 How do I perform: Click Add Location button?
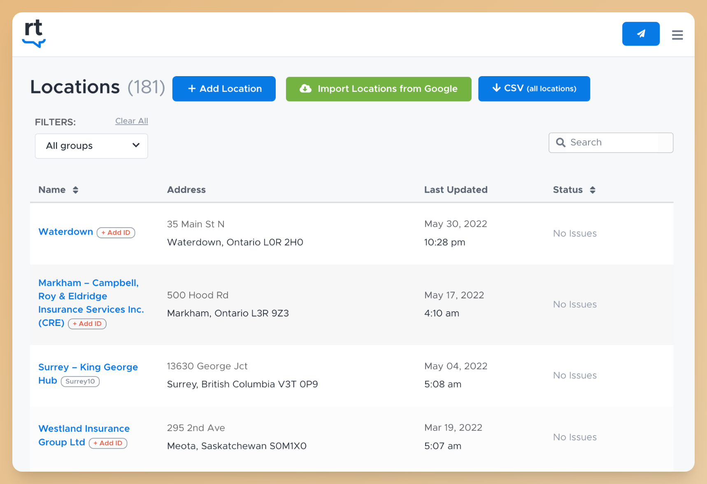coord(224,88)
